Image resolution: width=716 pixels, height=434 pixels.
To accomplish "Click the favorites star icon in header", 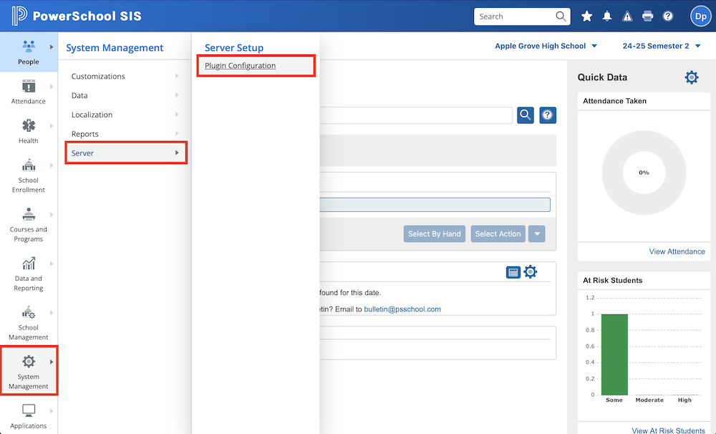I will 587,16.
